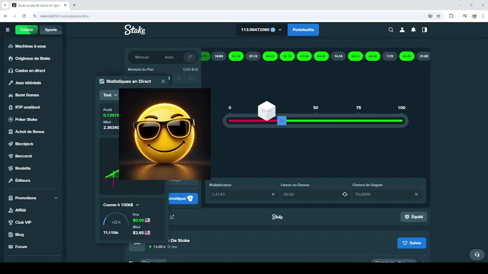488x274 pixels.
Task: Open the user profile icon
Action: (402, 30)
